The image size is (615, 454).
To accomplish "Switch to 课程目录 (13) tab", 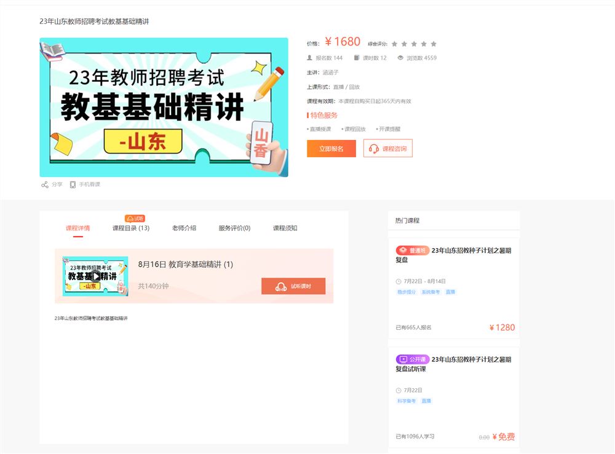I will click(131, 228).
